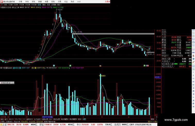Open 设置 in the indicator tab bar
Viewport: 195px width, 126px height.
(x=84, y=119)
